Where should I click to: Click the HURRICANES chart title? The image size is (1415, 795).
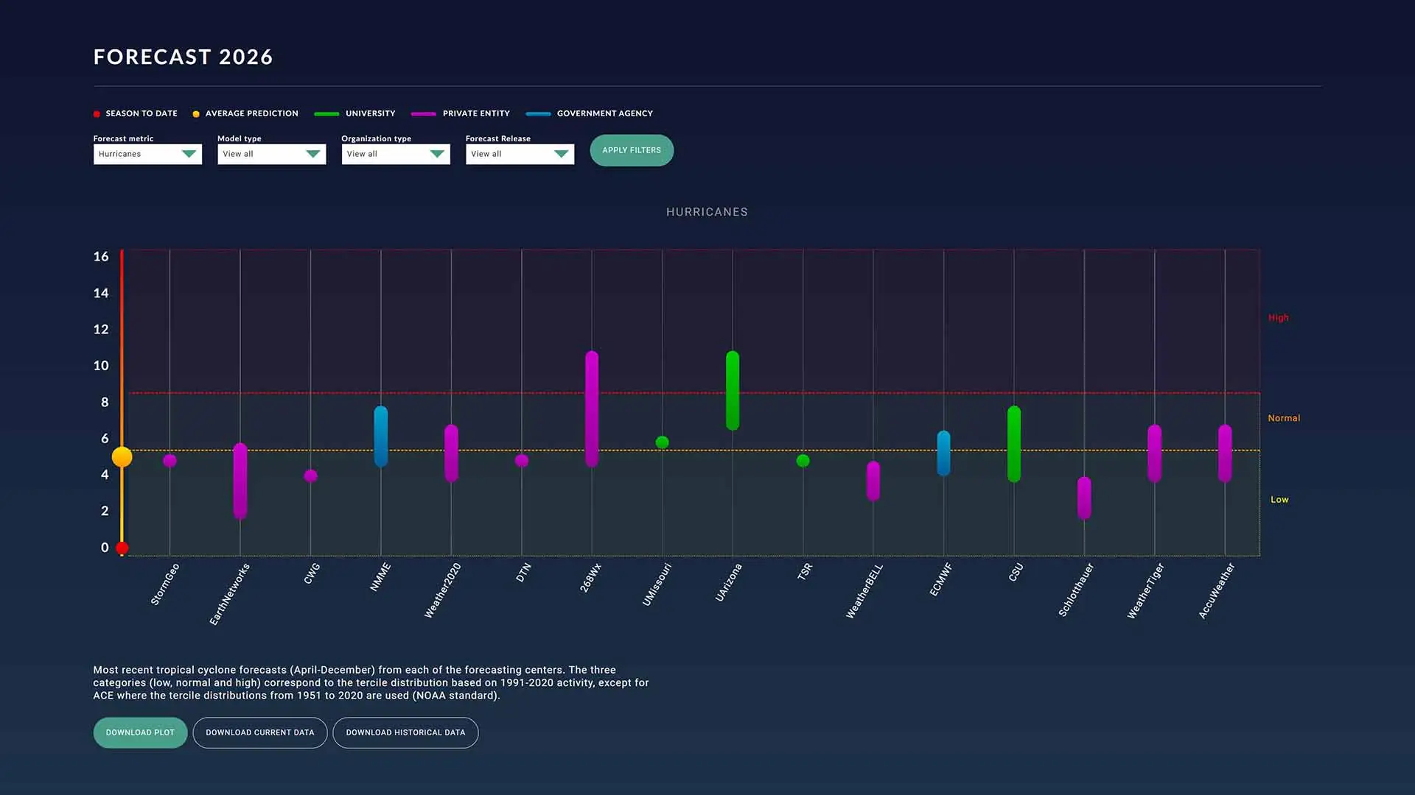(x=707, y=212)
